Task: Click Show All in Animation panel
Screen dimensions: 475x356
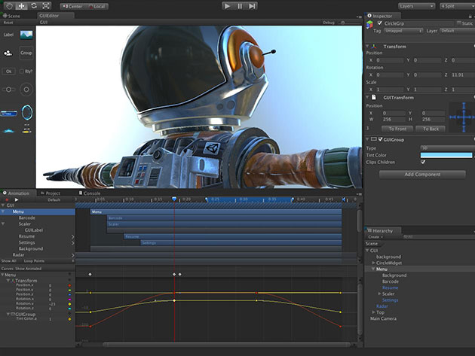Action: click(9, 261)
